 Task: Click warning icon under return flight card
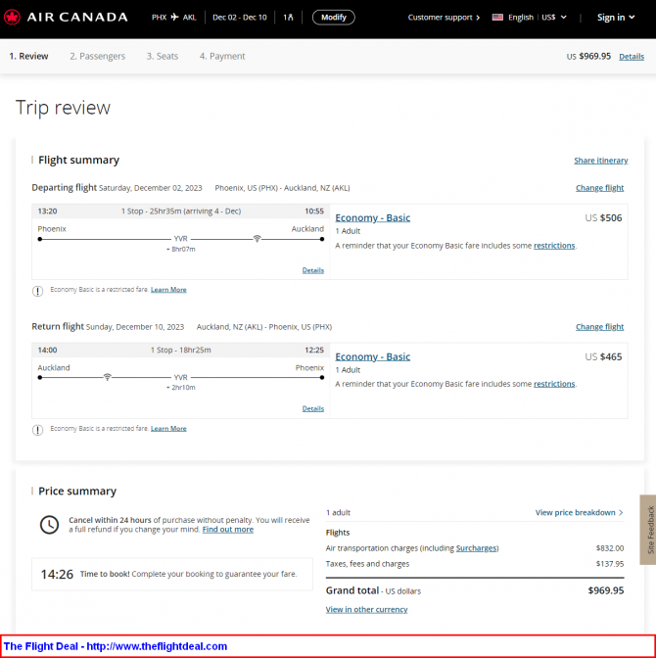pyautogui.click(x=38, y=430)
